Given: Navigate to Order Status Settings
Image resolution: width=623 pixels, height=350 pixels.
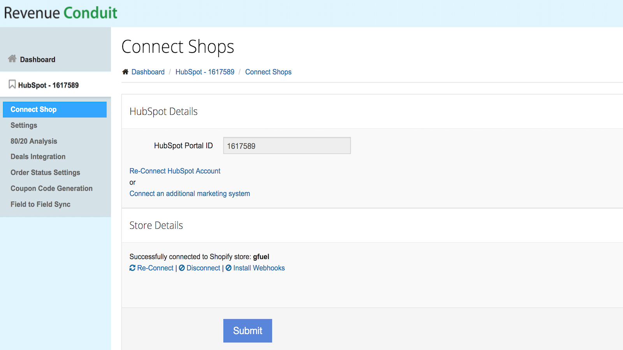Looking at the screenshot, I should pyautogui.click(x=45, y=173).
